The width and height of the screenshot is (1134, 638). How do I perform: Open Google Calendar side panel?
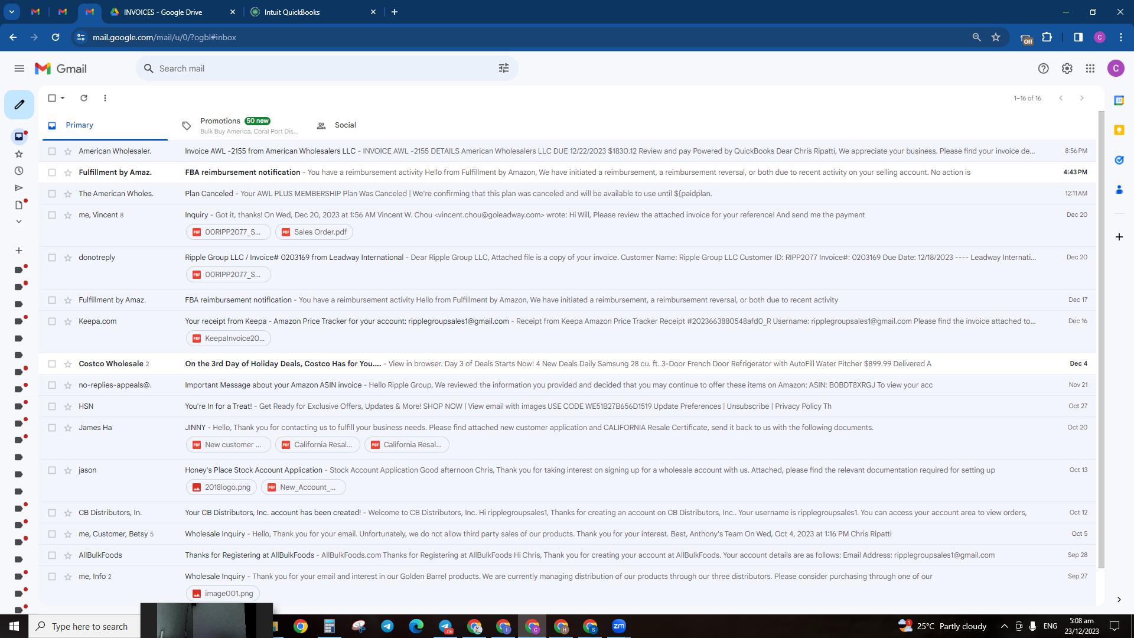coord(1119,100)
